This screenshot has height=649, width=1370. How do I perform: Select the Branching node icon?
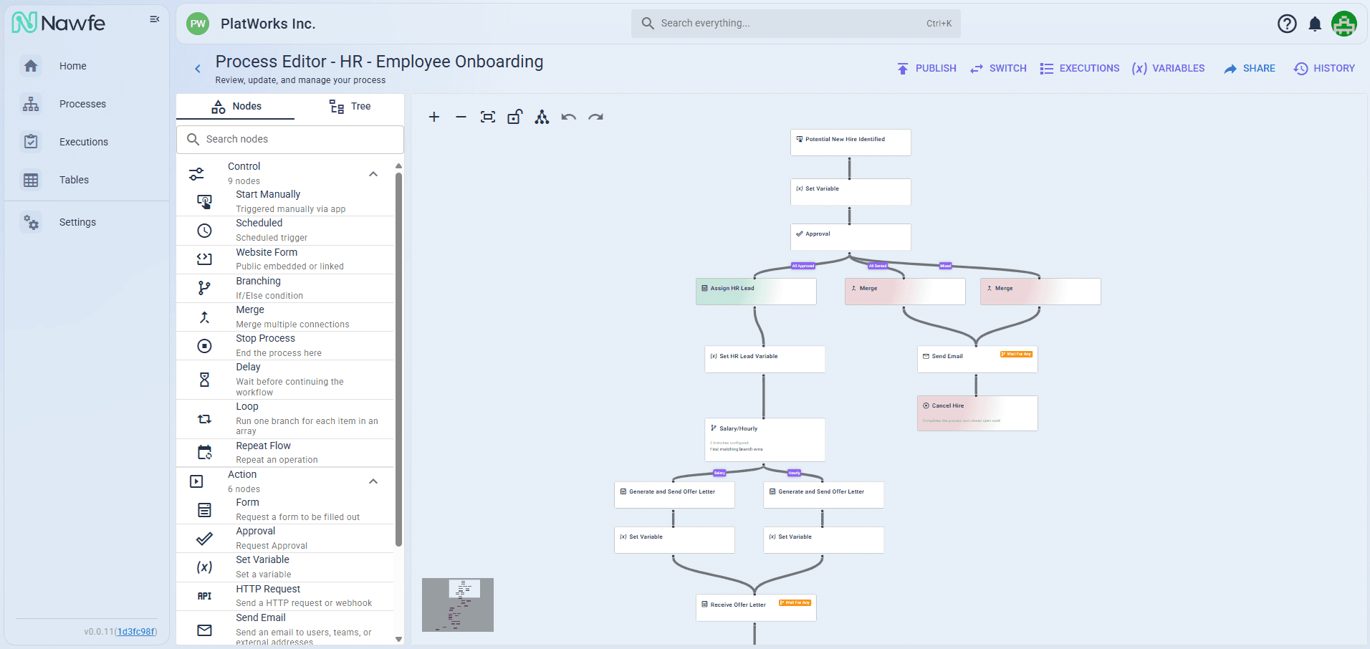click(x=204, y=288)
